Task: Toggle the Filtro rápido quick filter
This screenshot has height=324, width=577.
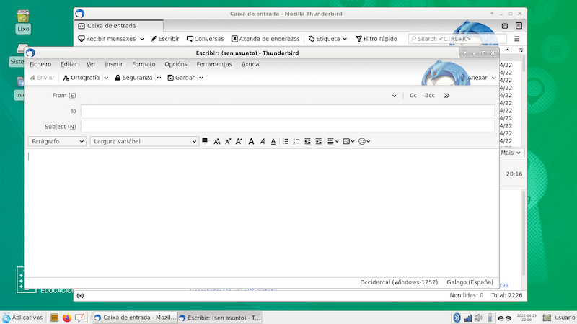Action: click(376, 39)
